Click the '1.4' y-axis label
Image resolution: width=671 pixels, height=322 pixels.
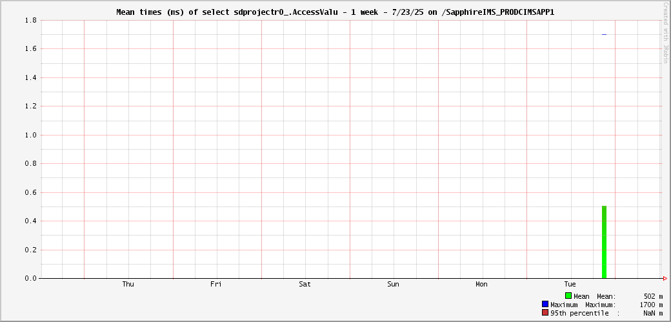(31, 77)
